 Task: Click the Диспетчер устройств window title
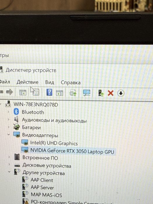[x=31, y=70]
